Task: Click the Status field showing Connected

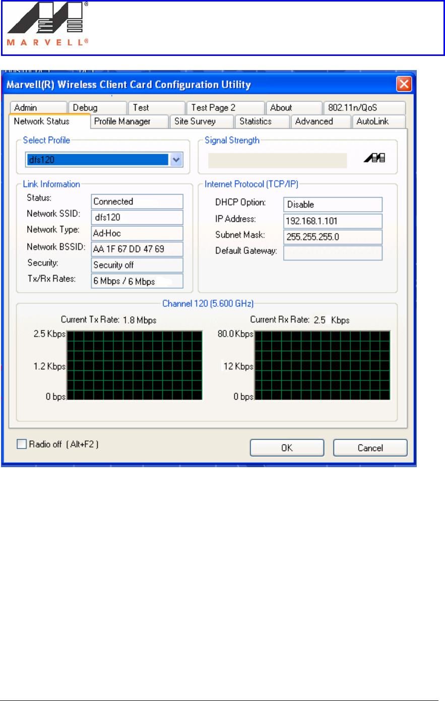Action: coord(137,202)
